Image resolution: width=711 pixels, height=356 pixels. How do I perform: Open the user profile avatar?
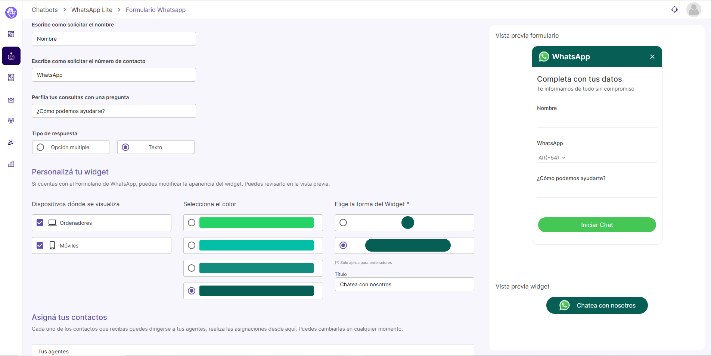coord(694,10)
